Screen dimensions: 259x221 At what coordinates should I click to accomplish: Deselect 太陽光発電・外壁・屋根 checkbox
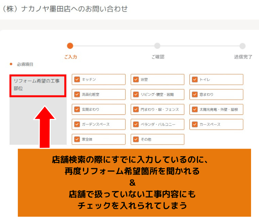click(195, 109)
